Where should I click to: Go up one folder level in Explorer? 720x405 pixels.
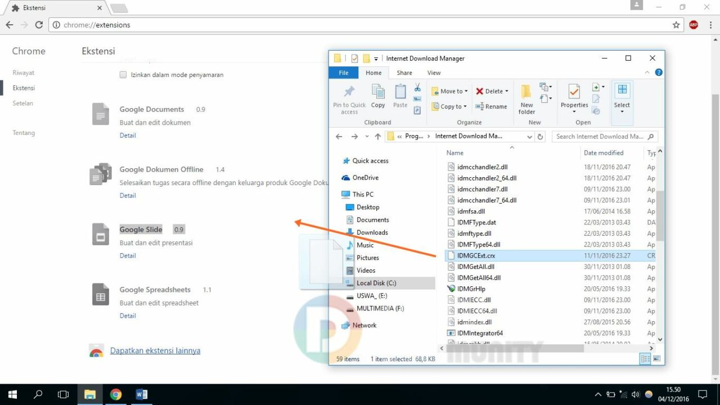pyautogui.click(x=377, y=137)
